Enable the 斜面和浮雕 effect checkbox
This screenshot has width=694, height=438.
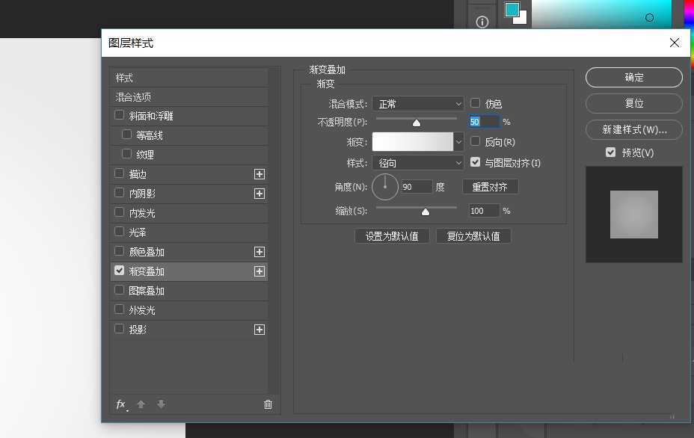(x=119, y=116)
